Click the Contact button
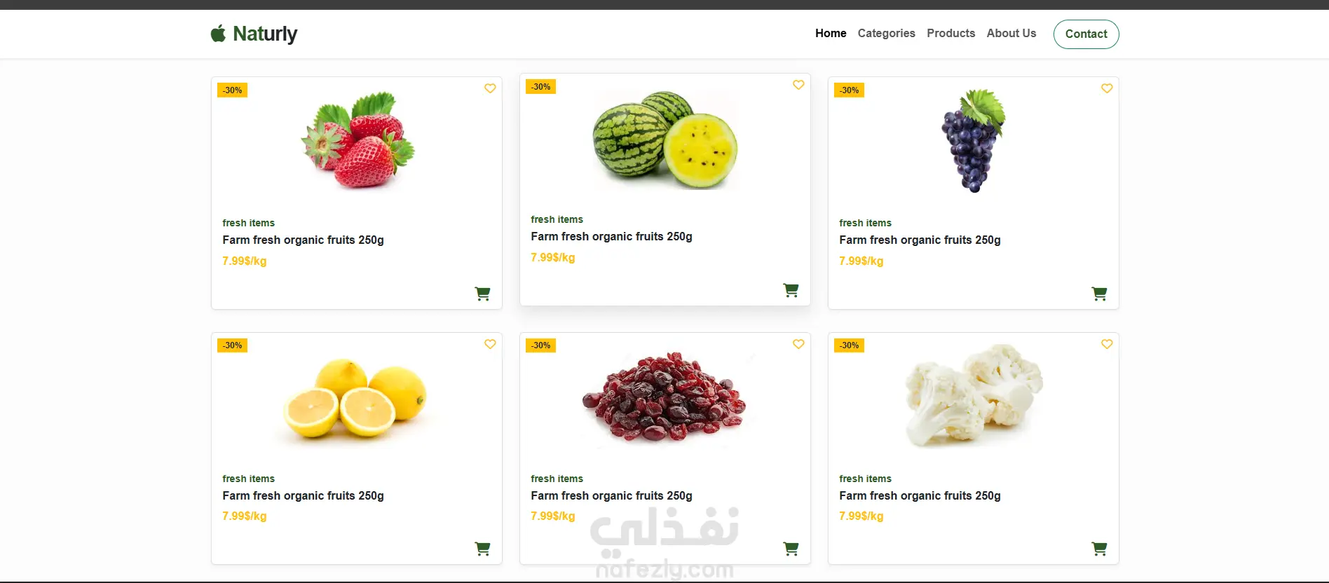Screen dimensions: 1329x583 [x=1086, y=34]
